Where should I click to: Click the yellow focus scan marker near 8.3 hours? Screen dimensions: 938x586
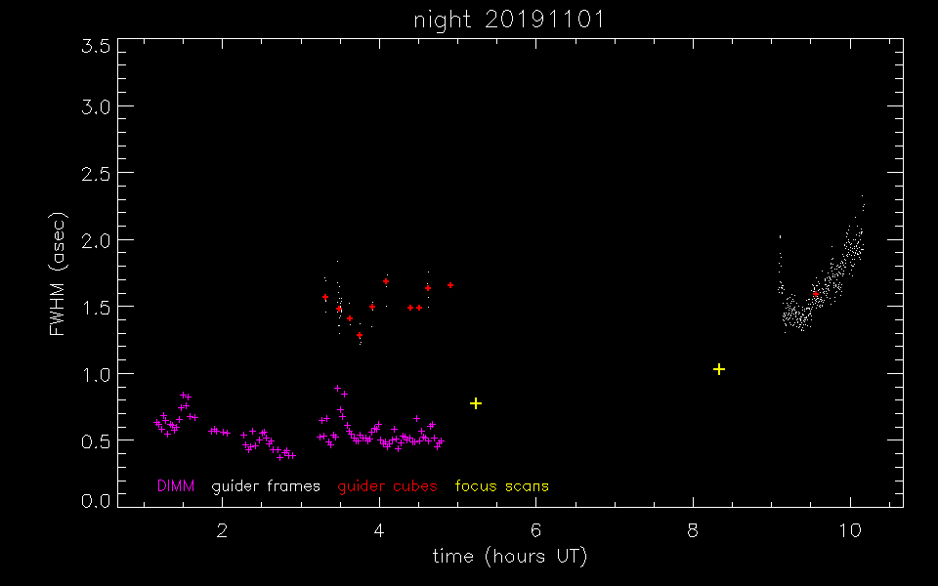point(719,369)
